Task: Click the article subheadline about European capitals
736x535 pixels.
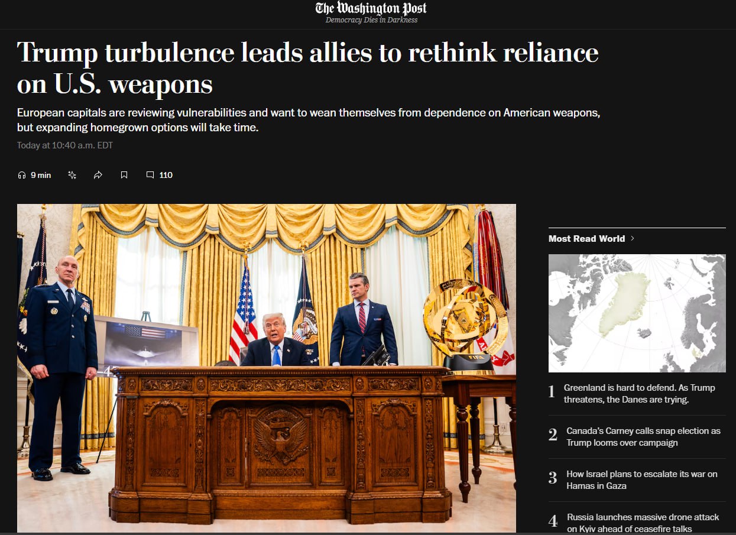Action: 308,120
